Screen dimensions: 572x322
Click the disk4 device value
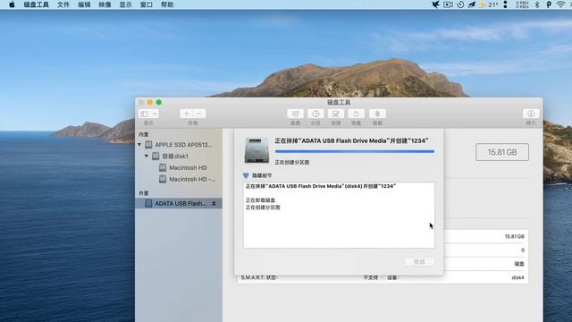click(517, 277)
